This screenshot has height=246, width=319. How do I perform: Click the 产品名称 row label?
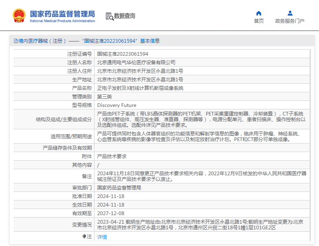pos(82,88)
